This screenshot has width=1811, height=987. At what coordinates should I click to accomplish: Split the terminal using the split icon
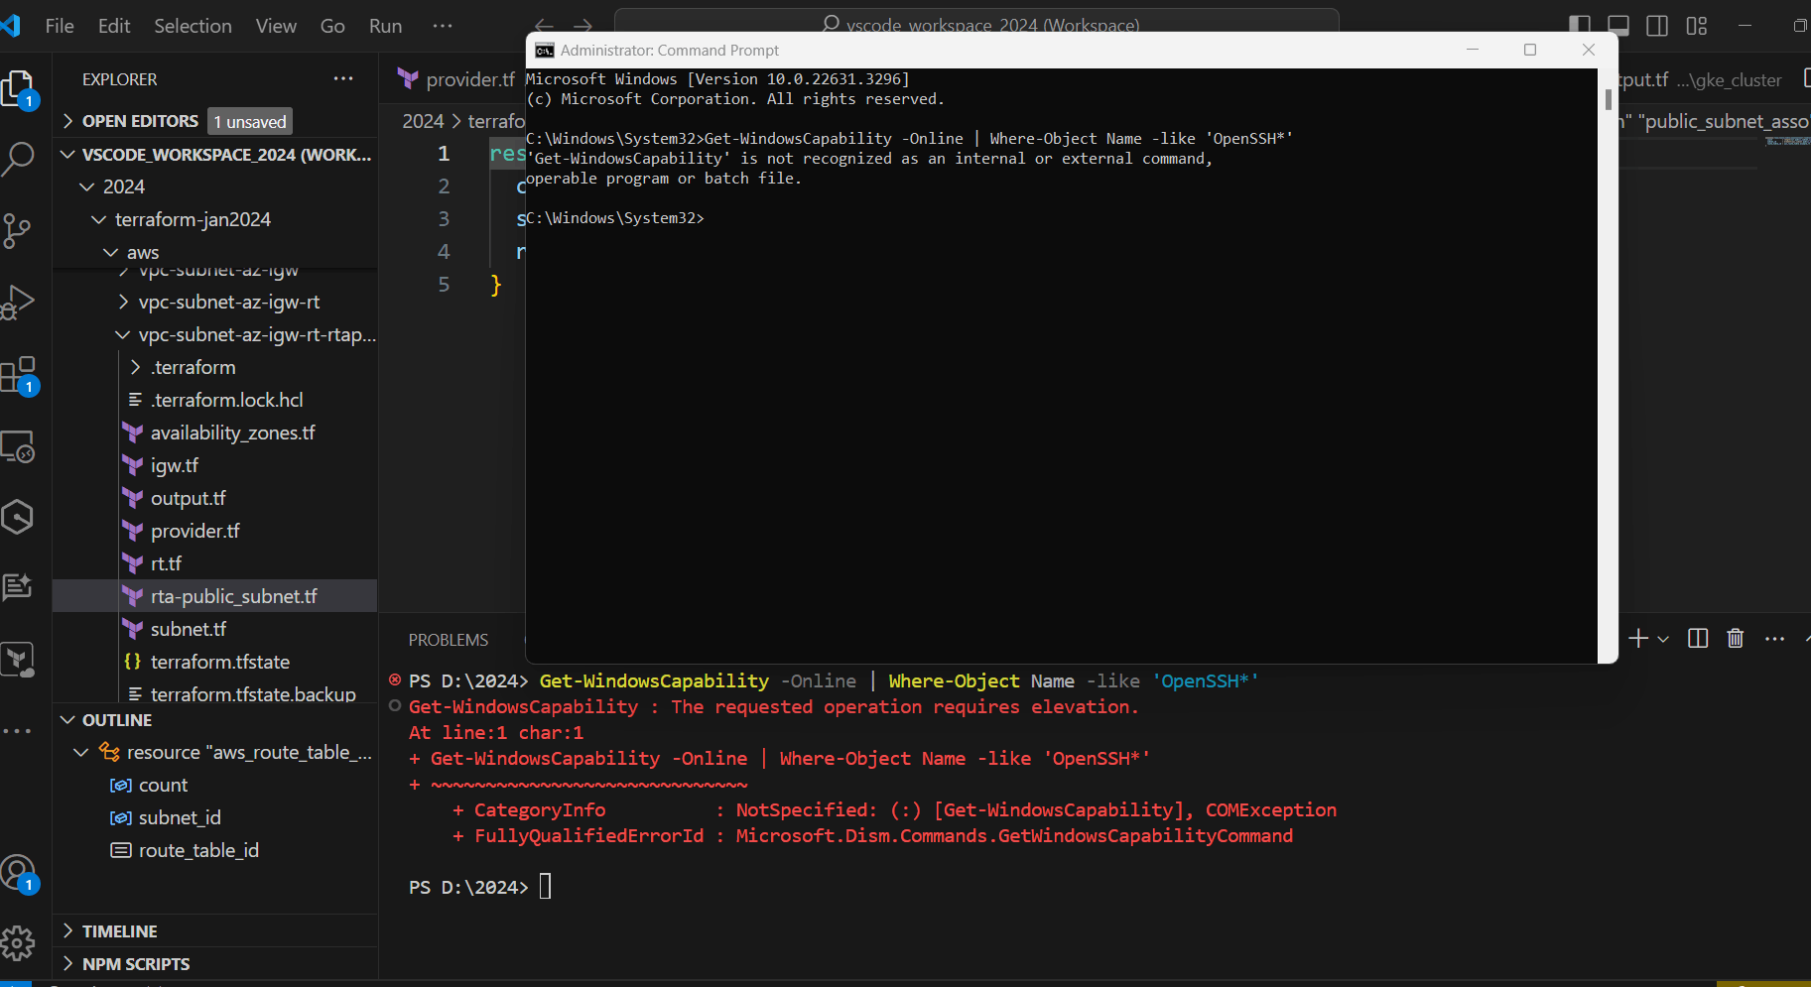(x=1698, y=639)
